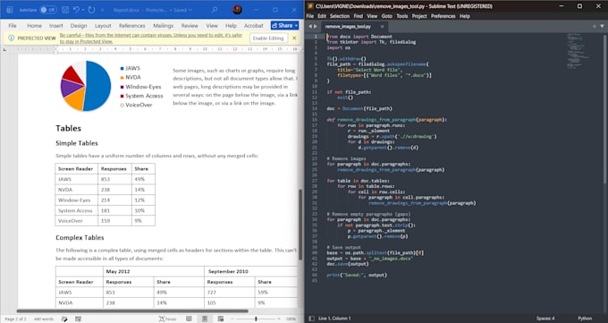
Task: Click the zoom out minus button
Action: coord(232,319)
